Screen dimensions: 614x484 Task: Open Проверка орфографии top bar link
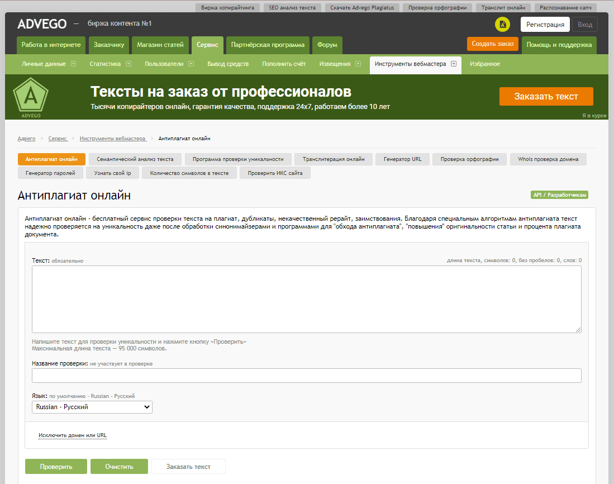(437, 7)
